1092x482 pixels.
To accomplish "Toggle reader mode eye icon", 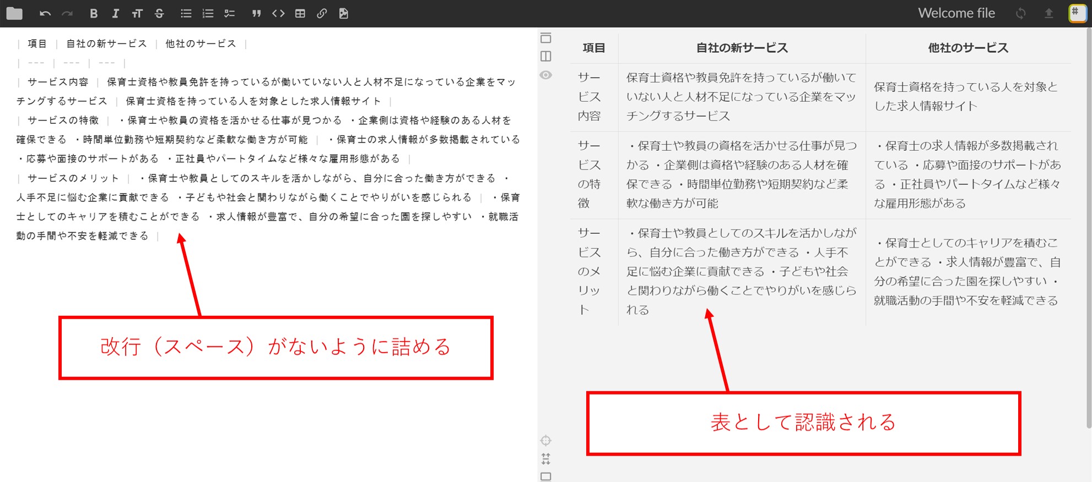I will tap(546, 75).
